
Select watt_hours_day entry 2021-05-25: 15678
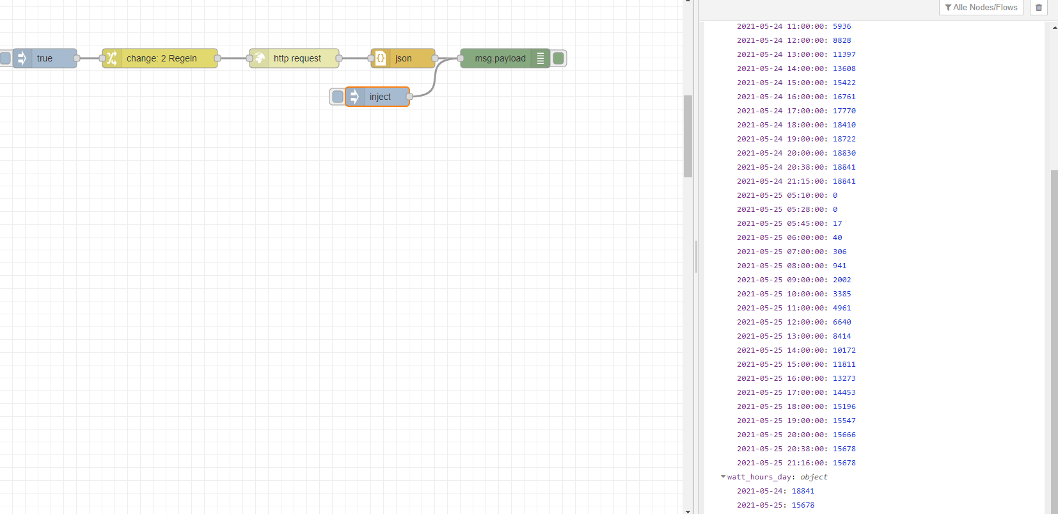[776, 505]
